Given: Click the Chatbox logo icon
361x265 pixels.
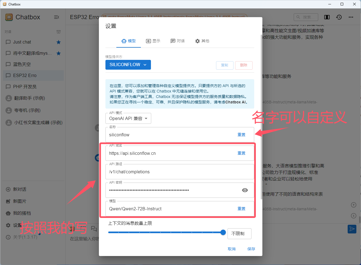Looking at the screenshot, I should click(9, 17).
